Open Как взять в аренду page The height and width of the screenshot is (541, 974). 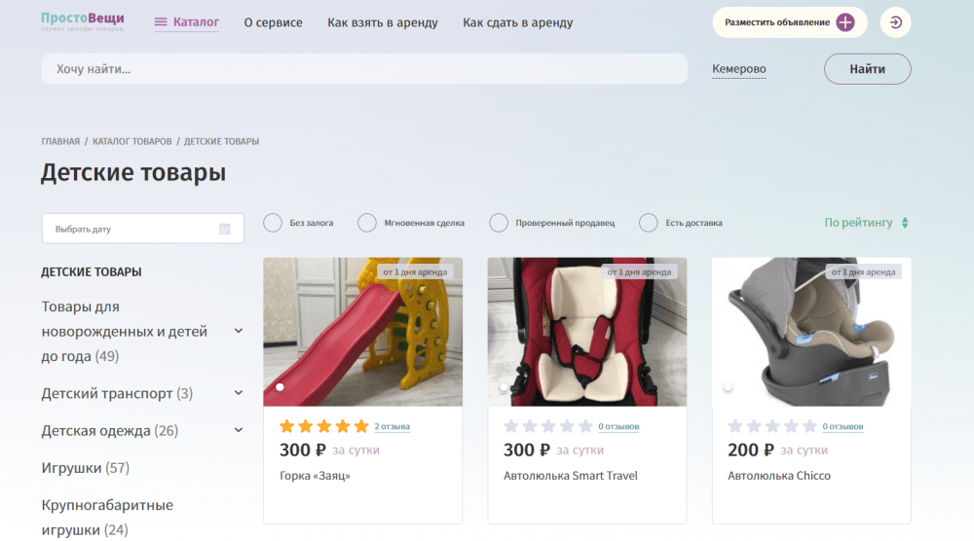(x=383, y=23)
